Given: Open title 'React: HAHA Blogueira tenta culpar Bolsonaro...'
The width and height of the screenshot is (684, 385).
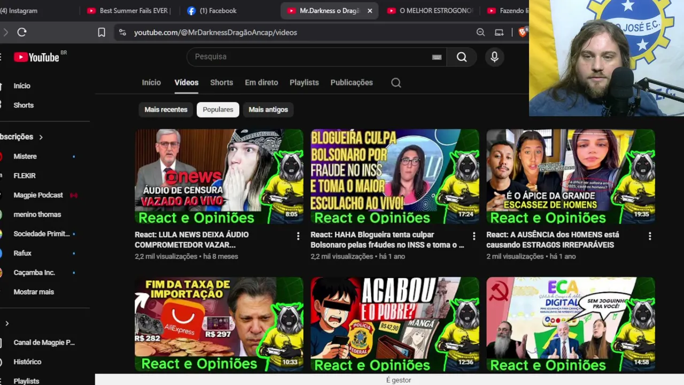Looking at the screenshot, I should pyautogui.click(x=387, y=240).
